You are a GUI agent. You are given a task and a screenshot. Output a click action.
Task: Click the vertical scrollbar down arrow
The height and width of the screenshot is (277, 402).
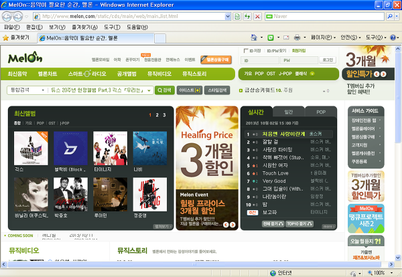click(x=398, y=258)
